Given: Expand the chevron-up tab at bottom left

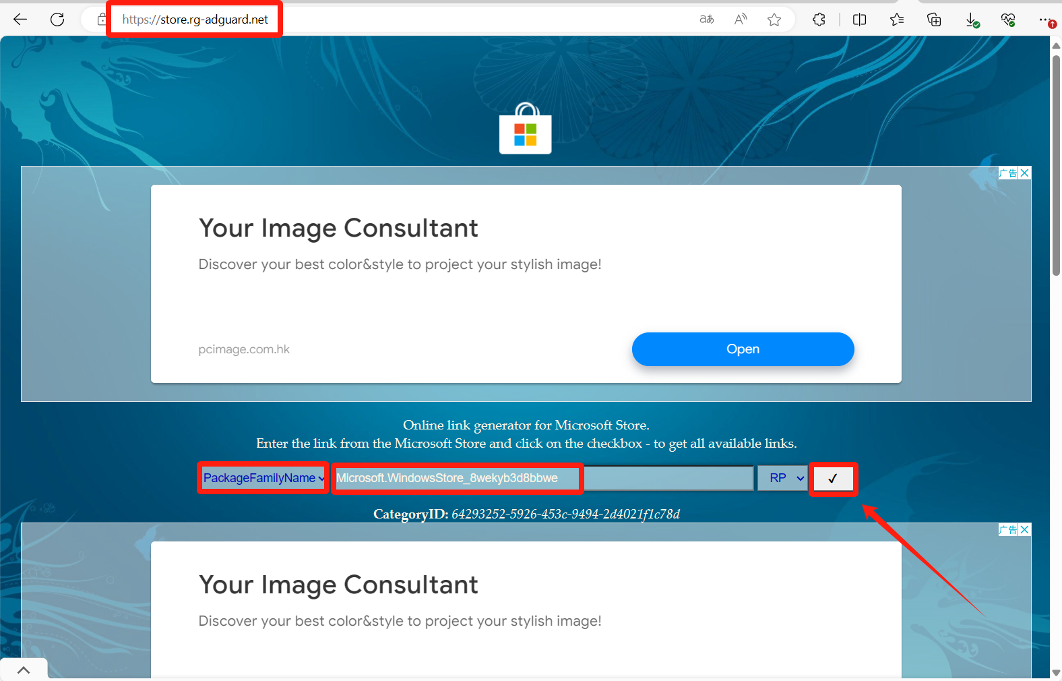Looking at the screenshot, I should tap(24, 670).
